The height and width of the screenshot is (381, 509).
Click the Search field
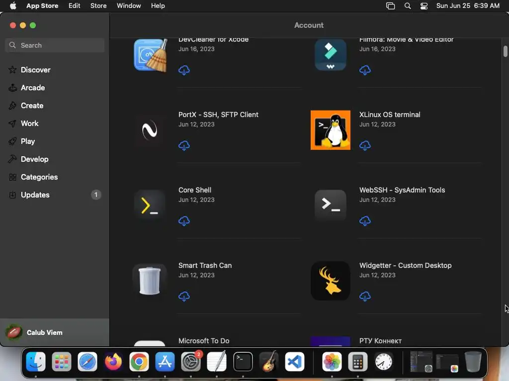point(55,45)
